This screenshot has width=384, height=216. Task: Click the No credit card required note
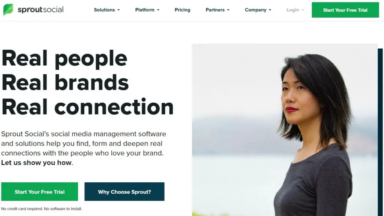point(42,209)
